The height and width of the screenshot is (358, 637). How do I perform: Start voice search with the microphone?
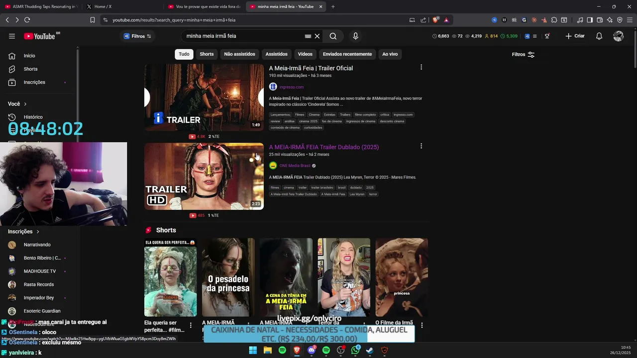pos(355,36)
